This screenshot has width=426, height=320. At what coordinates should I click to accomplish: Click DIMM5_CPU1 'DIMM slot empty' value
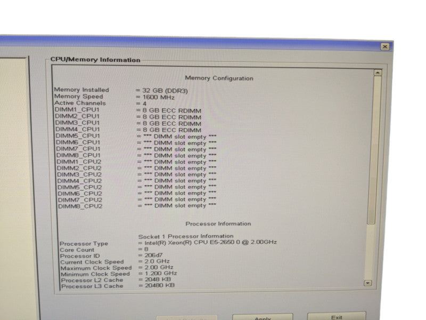click(x=180, y=137)
